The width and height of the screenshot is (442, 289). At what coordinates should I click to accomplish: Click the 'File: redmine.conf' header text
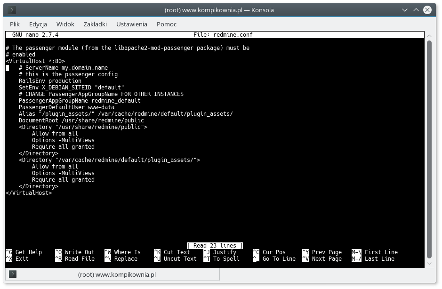[223, 35]
